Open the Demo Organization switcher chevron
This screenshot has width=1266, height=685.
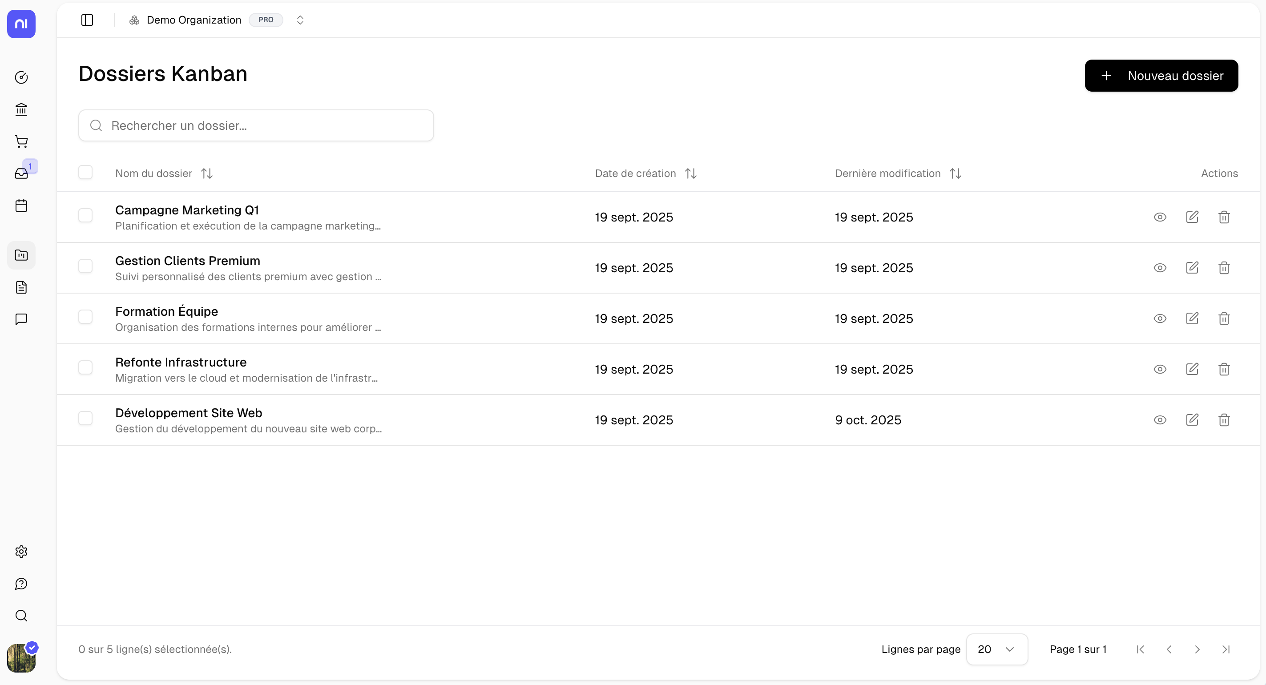300,20
